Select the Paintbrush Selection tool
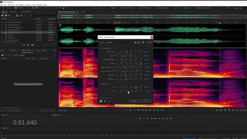Viewport: 247px width, 139px height. (x=63, y=8)
